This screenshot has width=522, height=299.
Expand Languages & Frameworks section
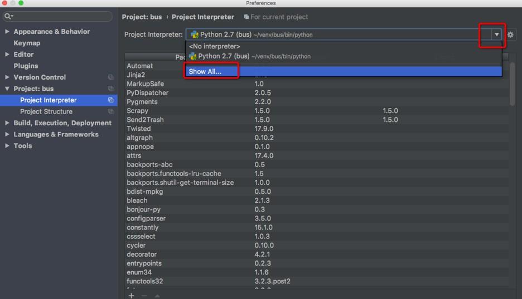tap(7, 134)
